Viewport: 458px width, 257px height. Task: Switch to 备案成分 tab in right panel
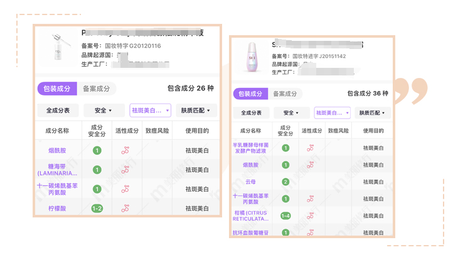285,94
